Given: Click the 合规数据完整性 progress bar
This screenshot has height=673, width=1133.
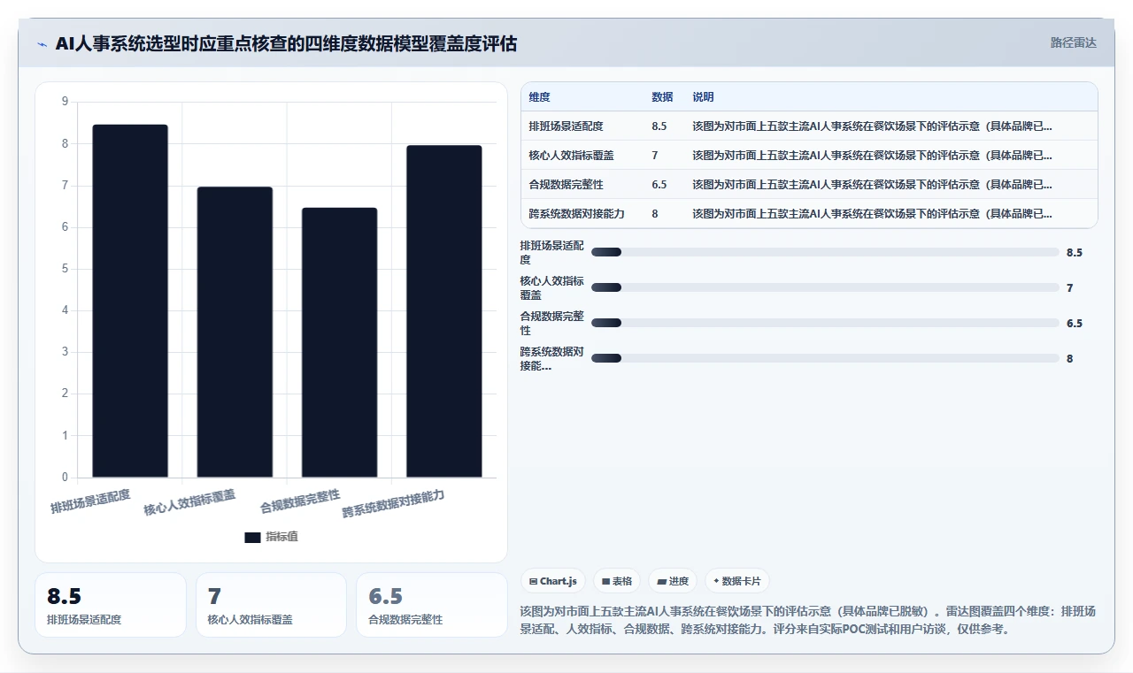Looking at the screenshot, I should [x=825, y=323].
